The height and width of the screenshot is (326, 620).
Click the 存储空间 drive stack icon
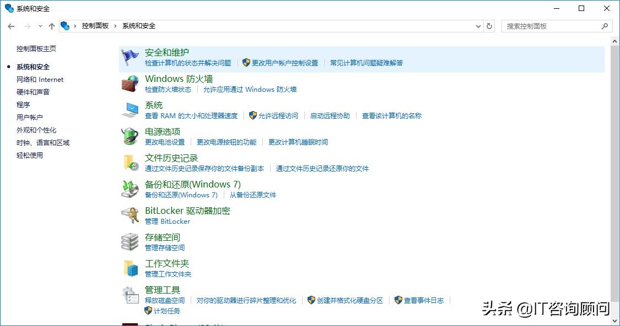tap(130, 241)
